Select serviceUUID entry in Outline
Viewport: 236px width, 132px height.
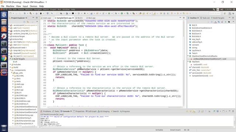(200, 73)
